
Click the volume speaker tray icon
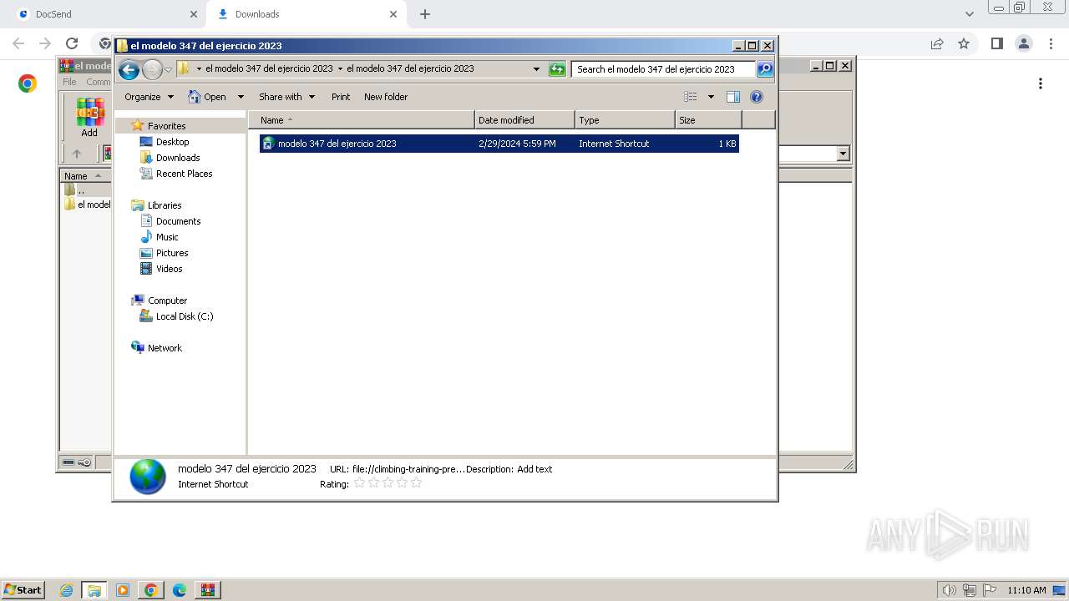click(949, 590)
